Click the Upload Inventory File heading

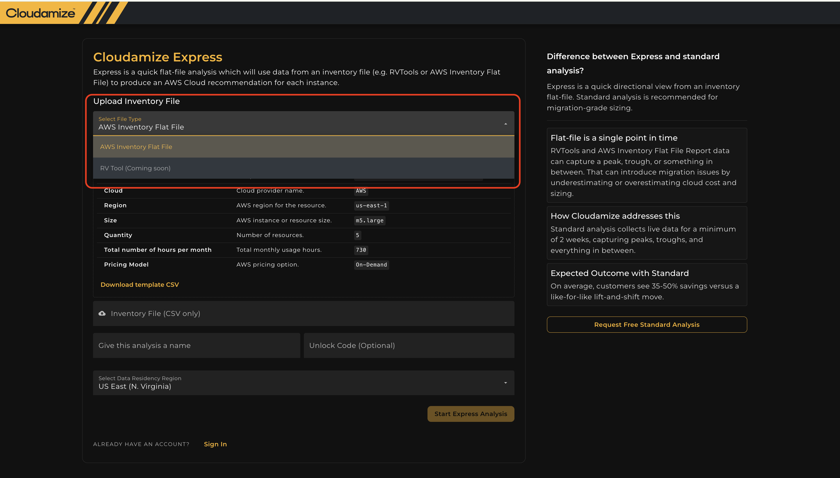tap(136, 101)
